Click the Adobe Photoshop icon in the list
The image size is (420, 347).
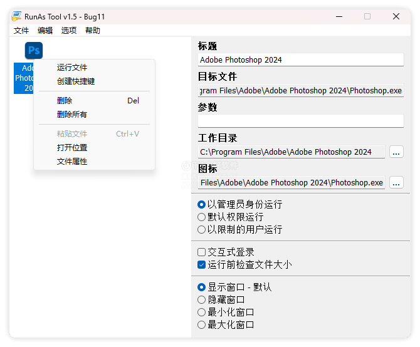click(34, 51)
